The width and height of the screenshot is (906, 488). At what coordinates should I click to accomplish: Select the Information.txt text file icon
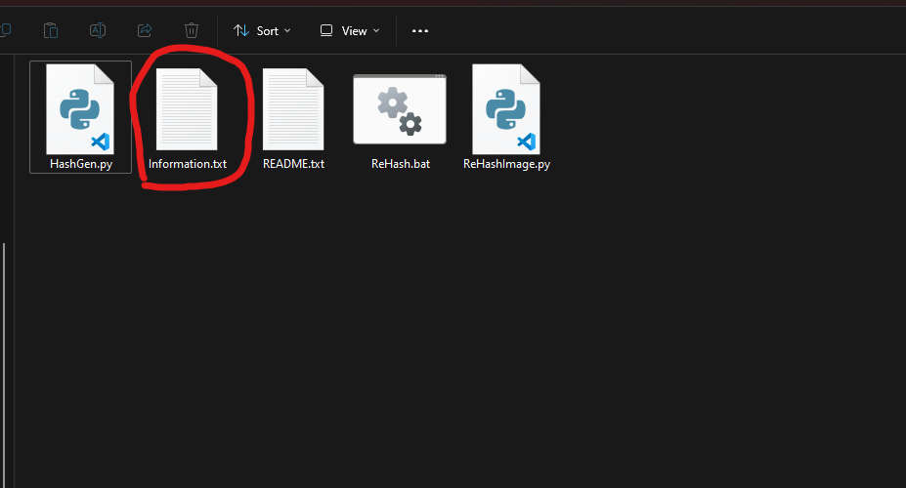click(x=187, y=109)
